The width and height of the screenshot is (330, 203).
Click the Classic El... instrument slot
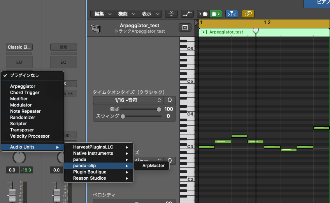pyautogui.click(x=19, y=47)
